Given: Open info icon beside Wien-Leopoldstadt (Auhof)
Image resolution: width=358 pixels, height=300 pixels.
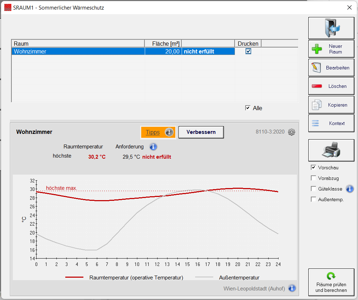Looking at the screenshot, I should pyautogui.click(x=292, y=288).
